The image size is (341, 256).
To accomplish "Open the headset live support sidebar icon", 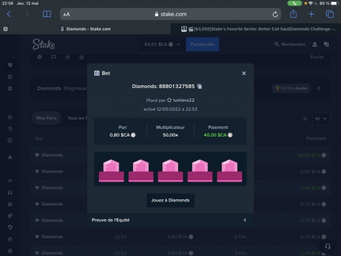I will (10, 193).
